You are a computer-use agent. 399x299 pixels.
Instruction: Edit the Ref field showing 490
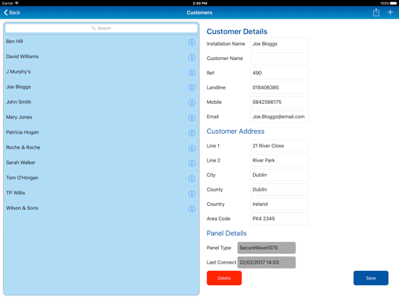280,73
